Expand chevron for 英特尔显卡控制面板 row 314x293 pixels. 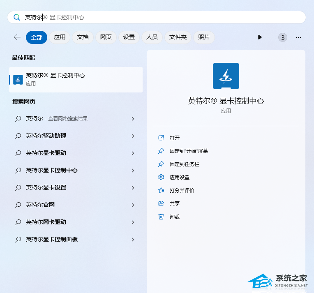tap(133, 239)
